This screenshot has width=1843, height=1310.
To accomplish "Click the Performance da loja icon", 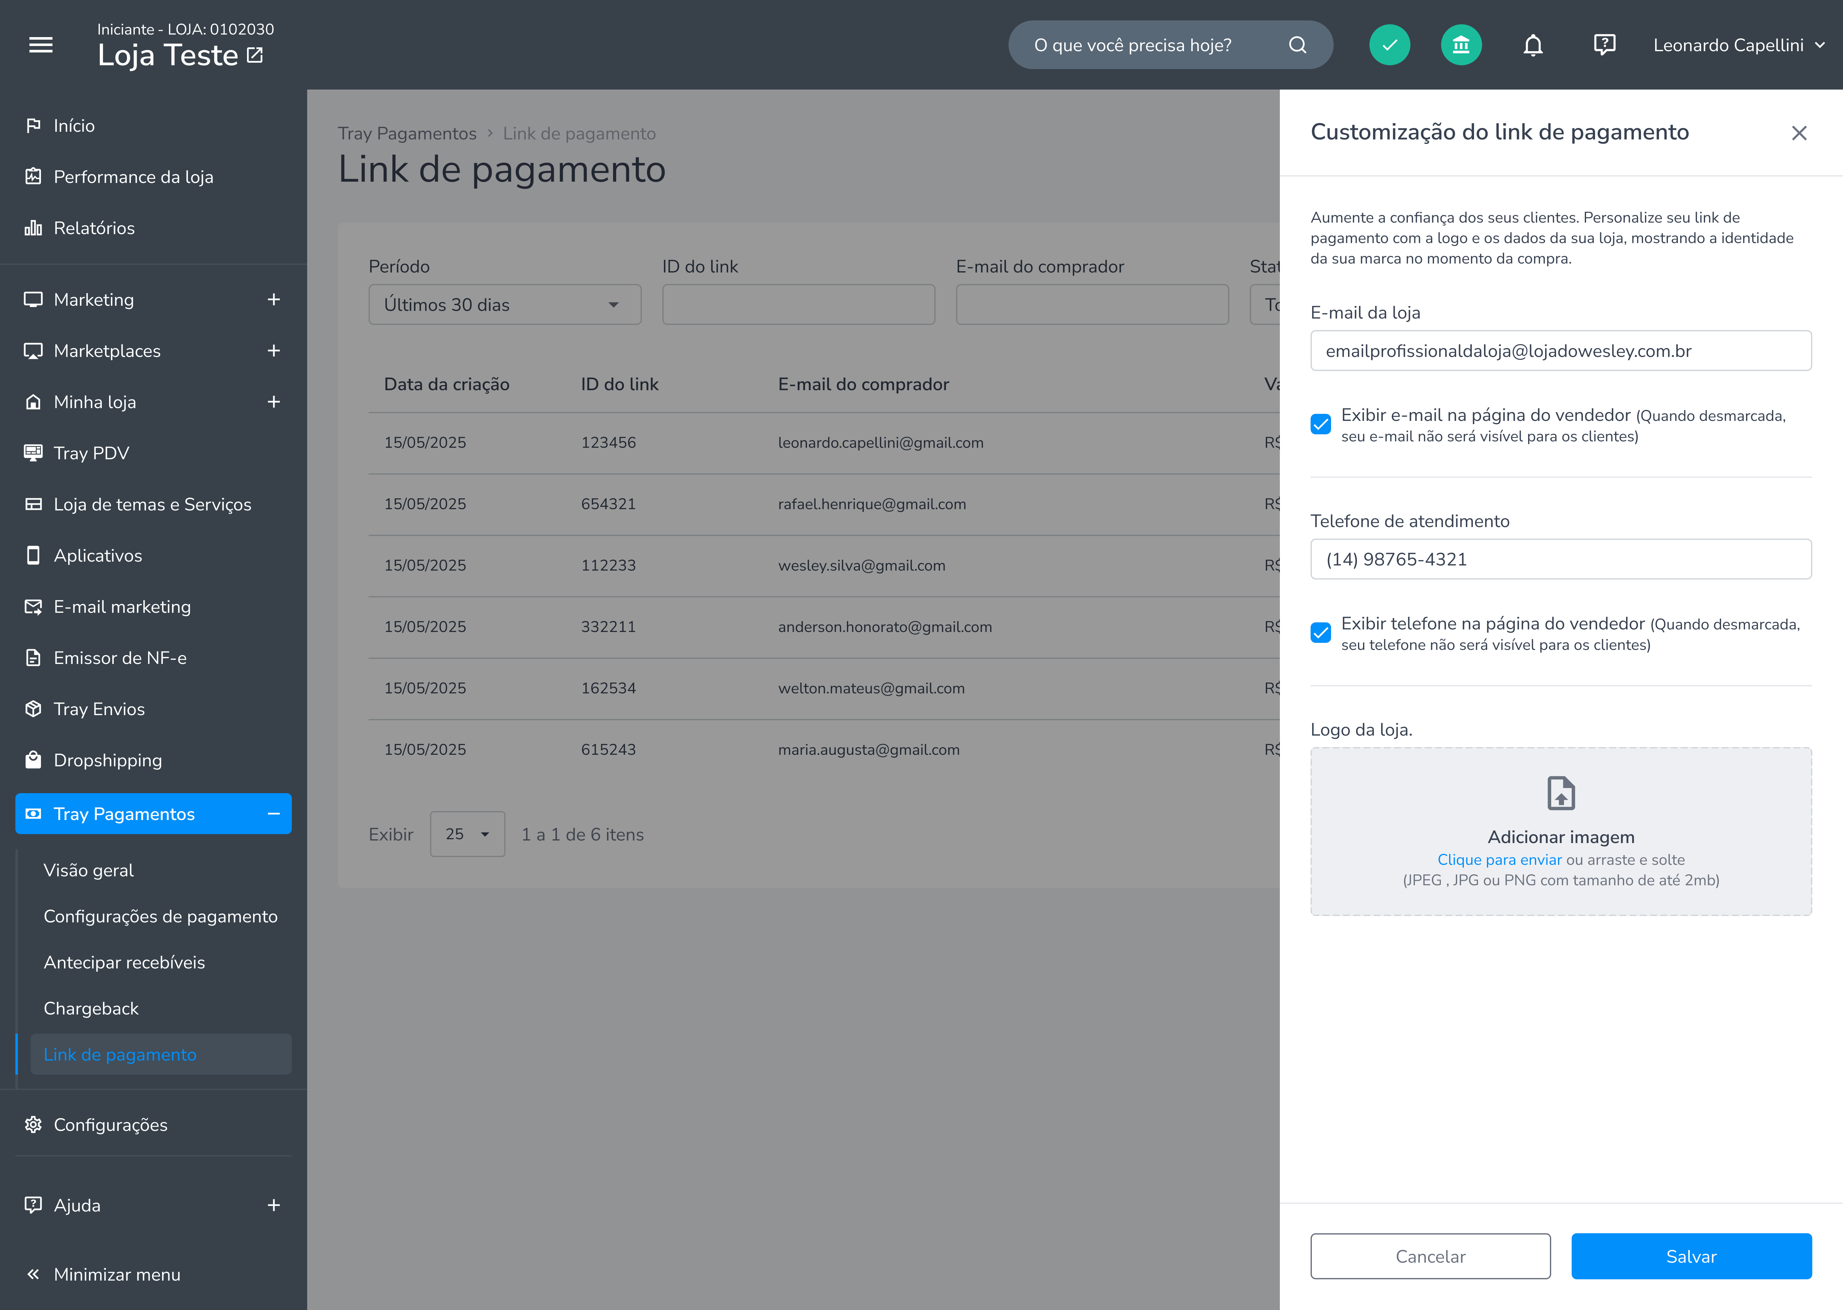I will (x=33, y=177).
